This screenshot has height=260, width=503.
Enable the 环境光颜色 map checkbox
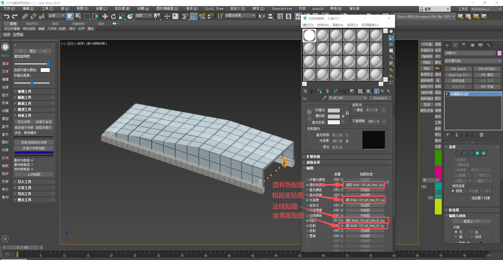tap(307, 180)
